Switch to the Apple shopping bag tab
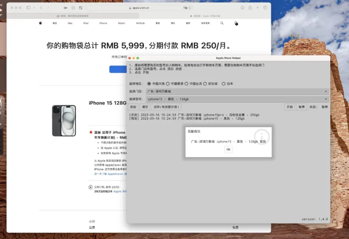349x239 pixels. click(205, 16)
